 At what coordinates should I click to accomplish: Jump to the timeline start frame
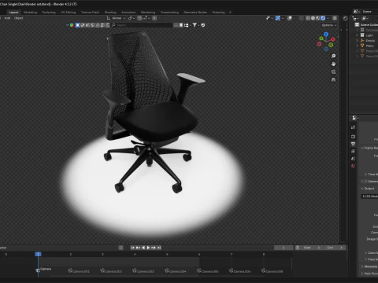[x=133, y=248]
